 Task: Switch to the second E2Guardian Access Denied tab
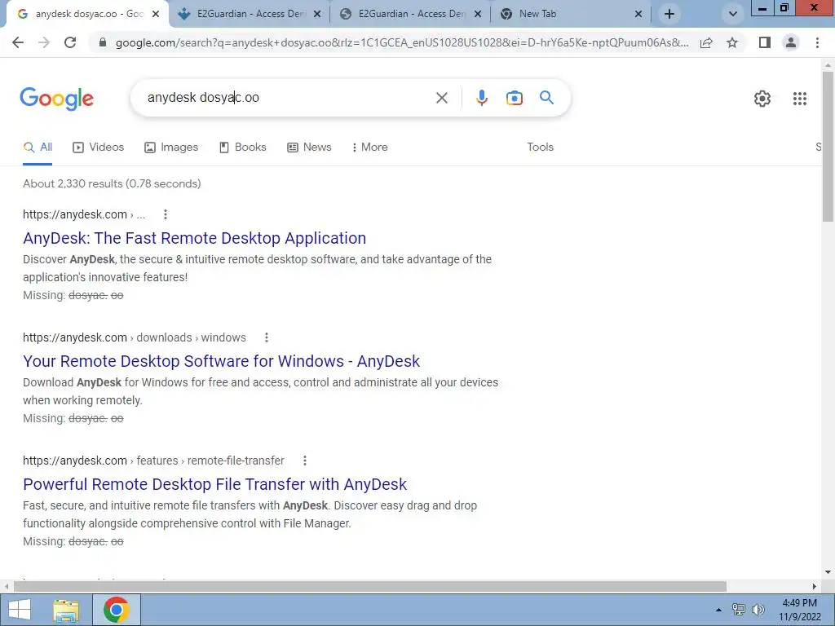411,14
